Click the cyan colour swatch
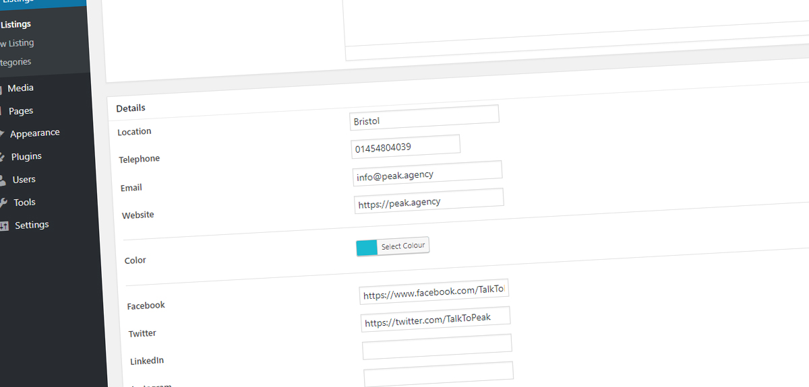 tap(367, 248)
